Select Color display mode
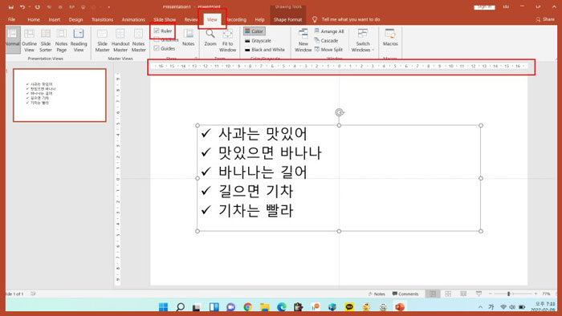Image resolution: width=562 pixels, height=316 pixels. pyautogui.click(x=255, y=31)
